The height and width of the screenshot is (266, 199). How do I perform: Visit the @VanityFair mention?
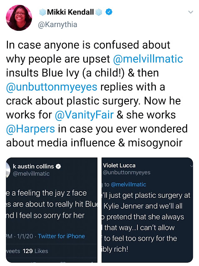[84, 115]
